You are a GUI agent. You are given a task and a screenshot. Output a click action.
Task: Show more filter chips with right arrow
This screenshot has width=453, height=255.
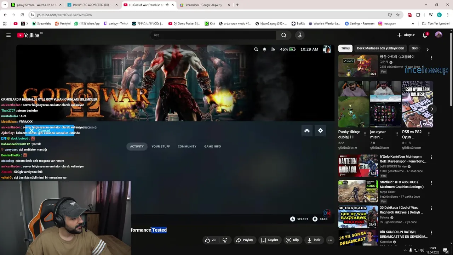tap(427, 50)
